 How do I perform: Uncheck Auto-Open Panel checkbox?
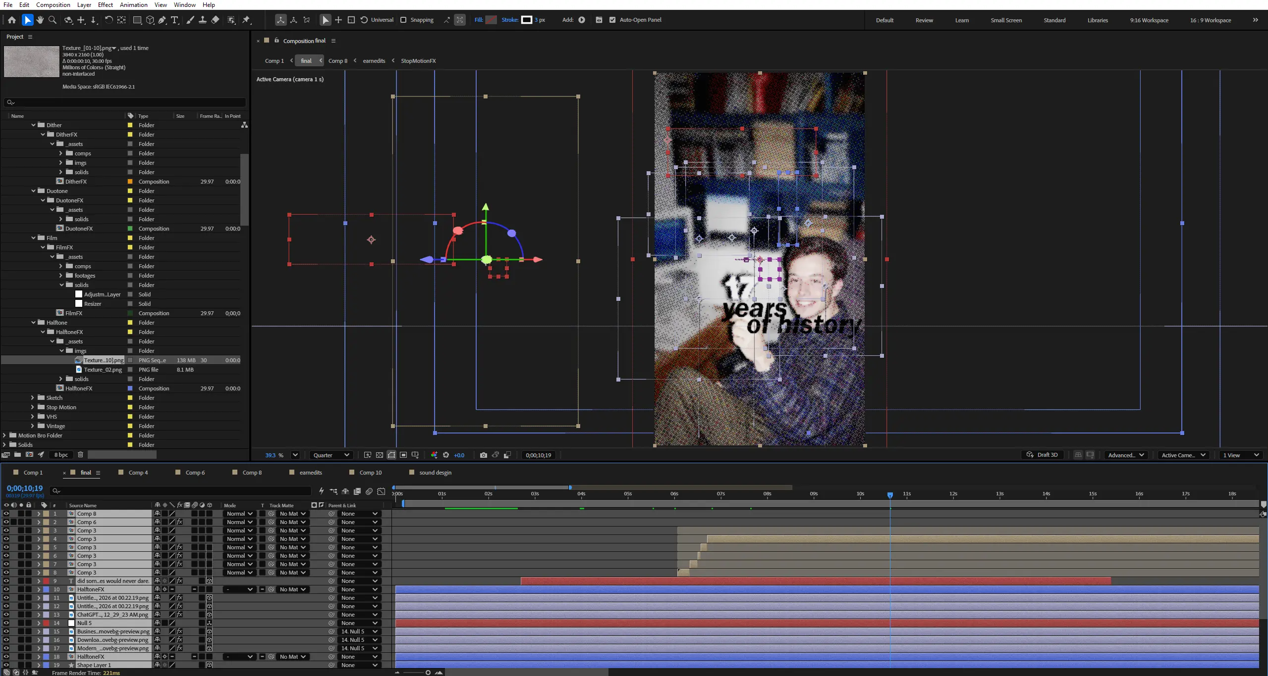(612, 20)
